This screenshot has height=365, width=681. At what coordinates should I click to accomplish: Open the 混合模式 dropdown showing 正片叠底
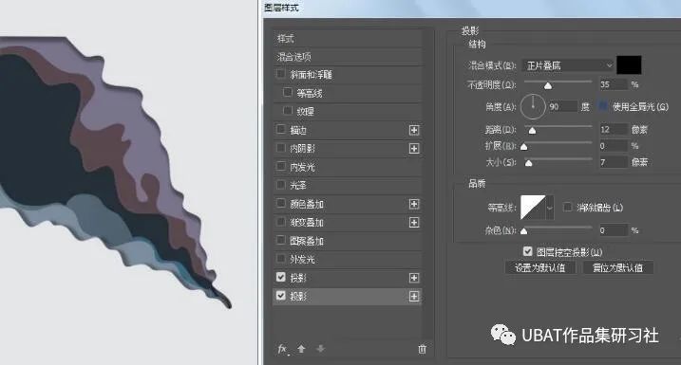click(x=568, y=65)
